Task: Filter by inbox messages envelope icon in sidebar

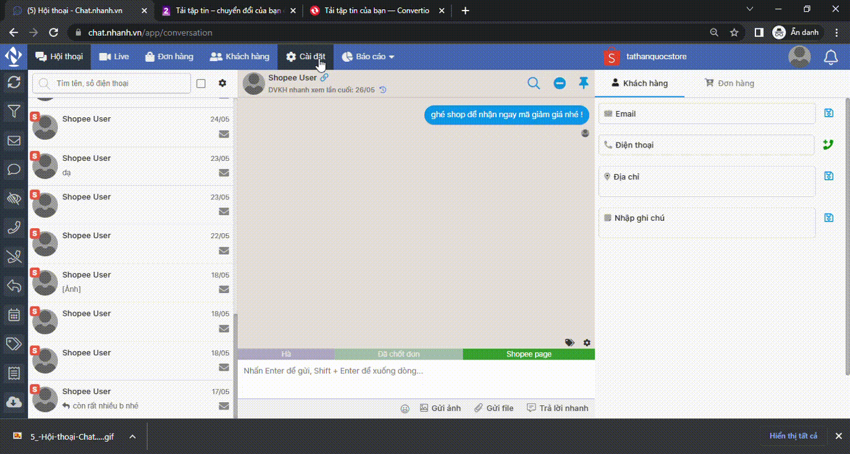Action: (x=14, y=141)
